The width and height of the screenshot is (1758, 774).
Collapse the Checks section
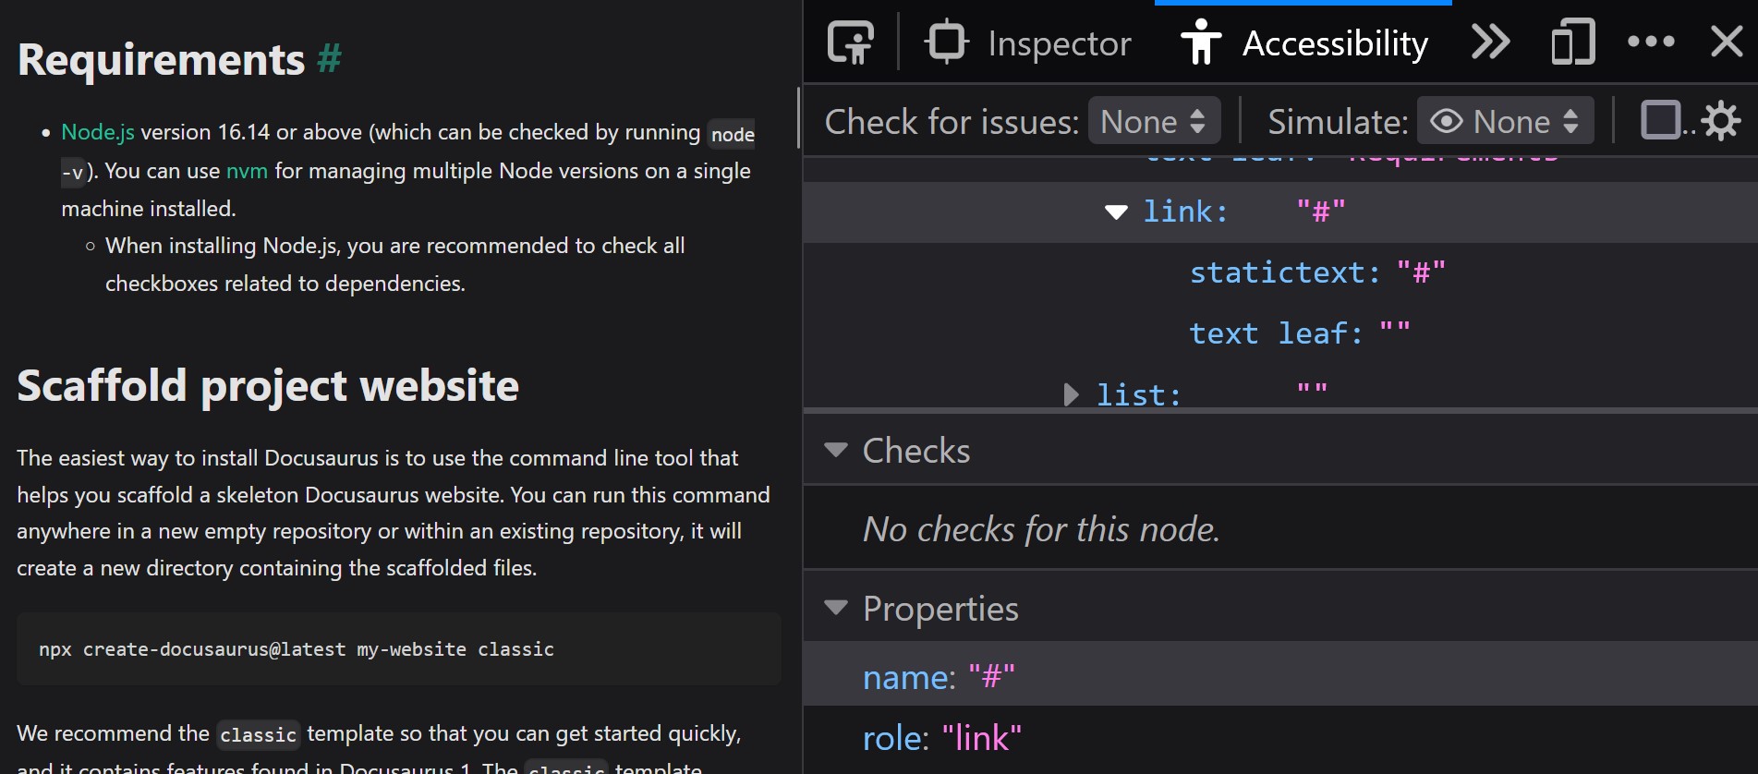[x=836, y=451]
